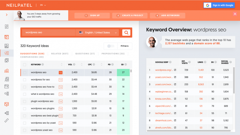Check the 'wordpress seo best plugin' checkbox
Screen dimensions: 240x135
pos(25,116)
